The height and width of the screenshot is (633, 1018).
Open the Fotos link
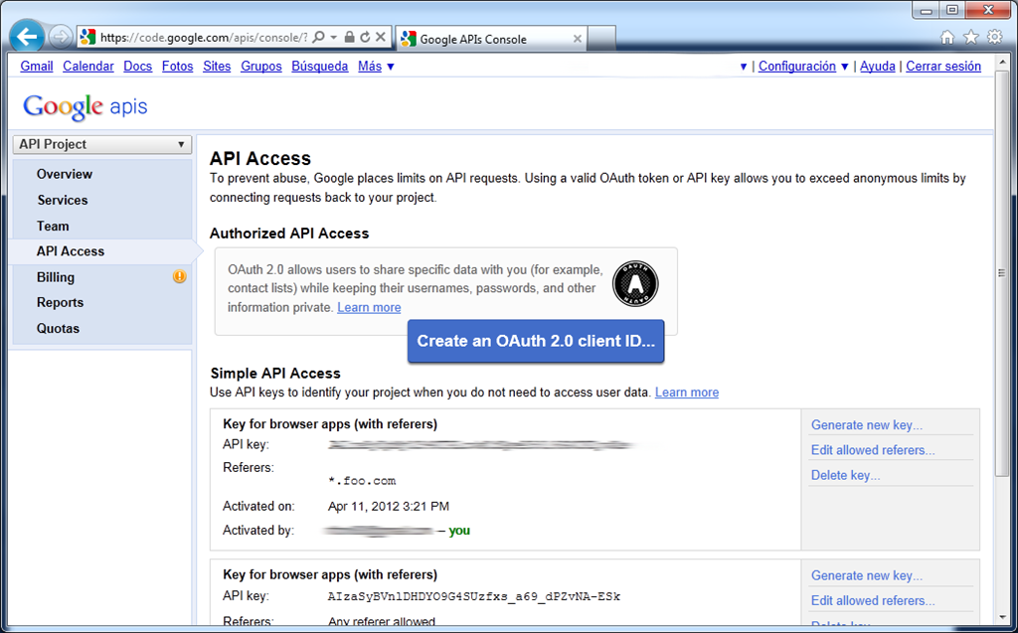(x=177, y=67)
